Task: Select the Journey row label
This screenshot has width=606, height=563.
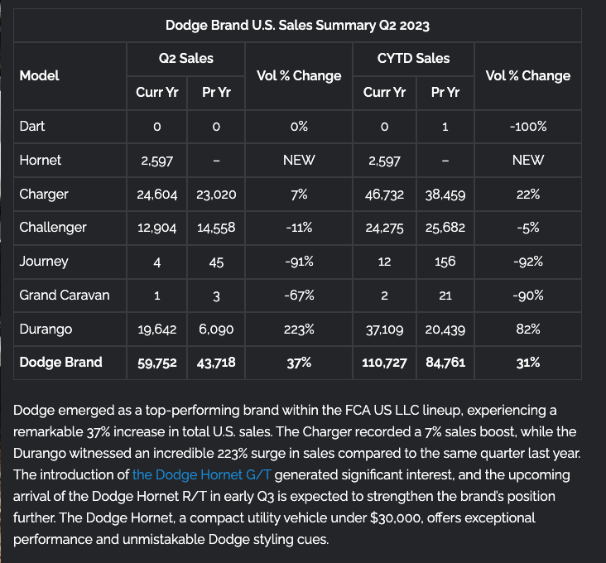Action: point(44,262)
